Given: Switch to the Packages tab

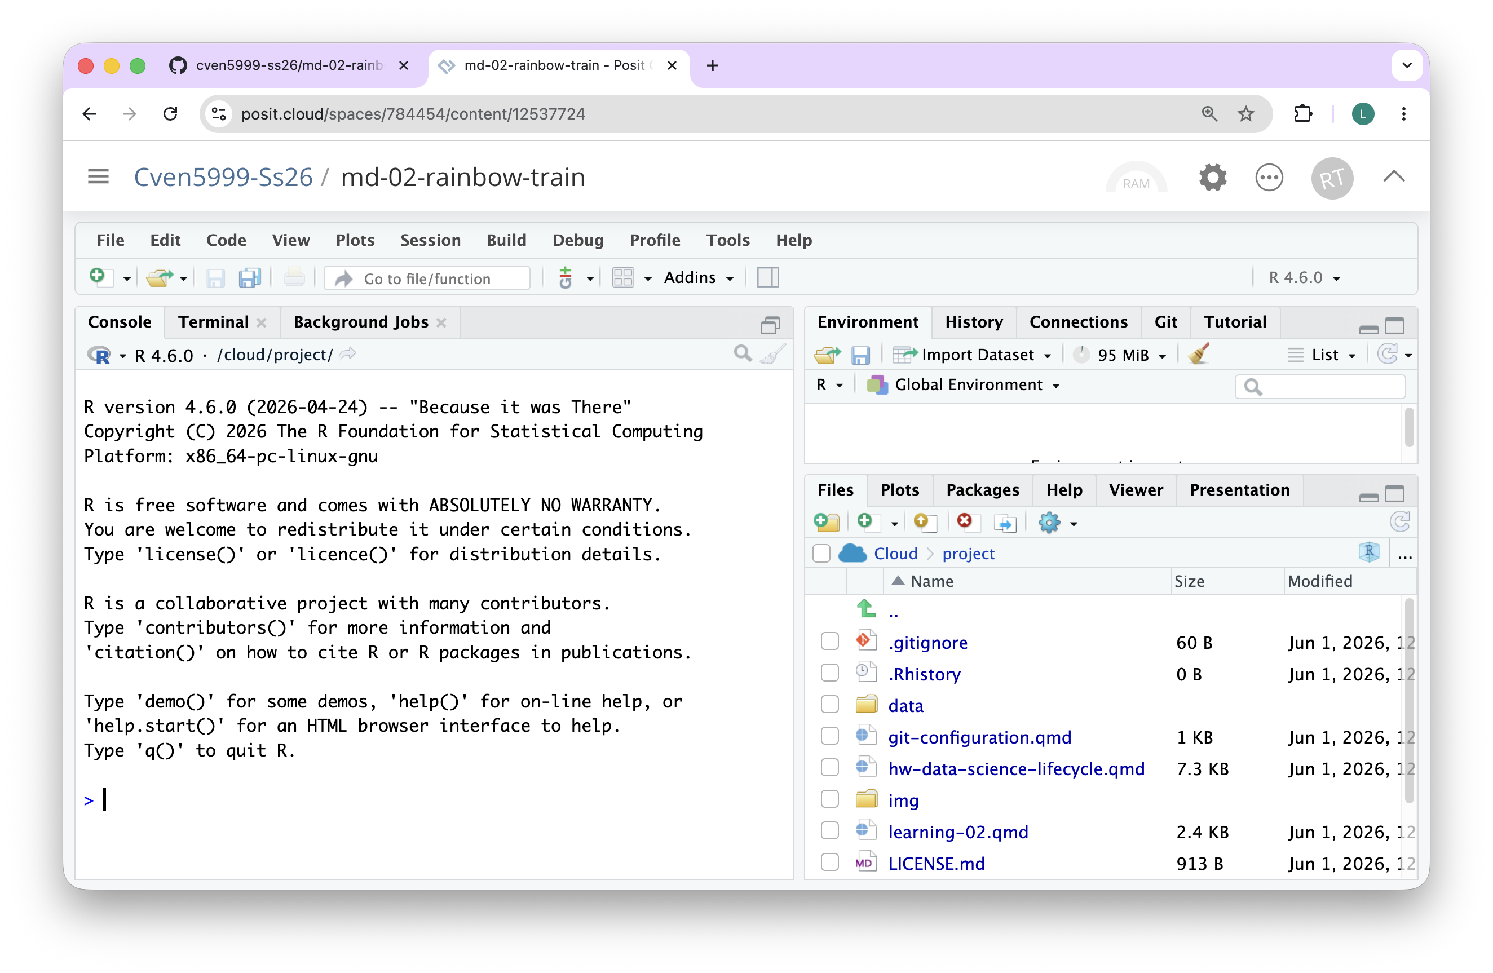Looking at the screenshot, I should [982, 490].
